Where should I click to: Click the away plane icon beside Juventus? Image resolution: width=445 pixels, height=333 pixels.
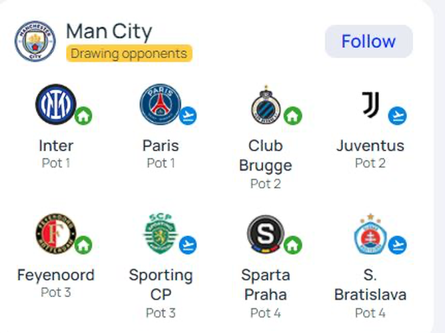pyautogui.click(x=397, y=116)
